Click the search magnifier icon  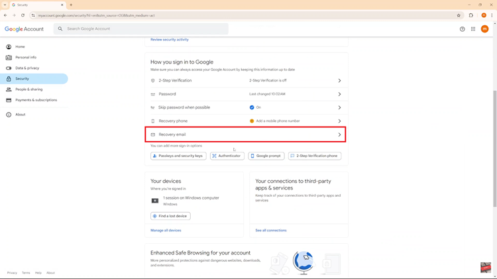pyautogui.click(x=60, y=29)
